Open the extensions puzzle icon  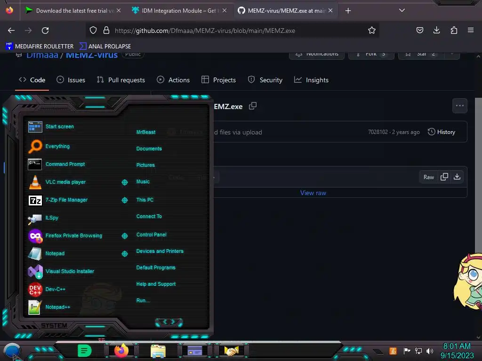click(454, 30)
